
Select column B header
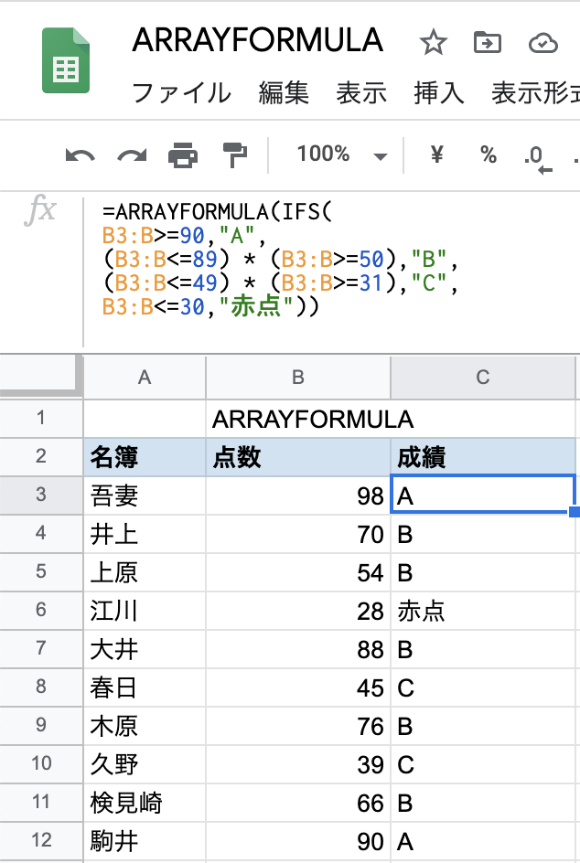[x=298, y=378]
